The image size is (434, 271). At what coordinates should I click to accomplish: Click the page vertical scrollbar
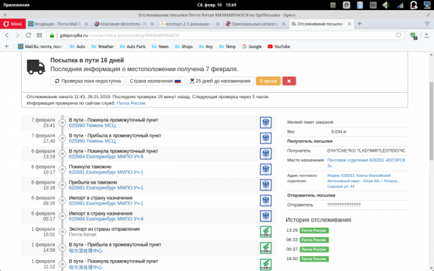(x=431, y=121)
